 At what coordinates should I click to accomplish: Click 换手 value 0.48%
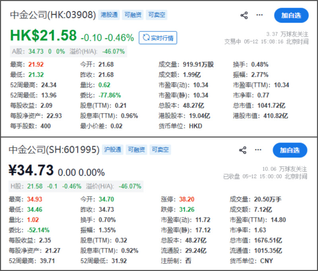(260, 64)
